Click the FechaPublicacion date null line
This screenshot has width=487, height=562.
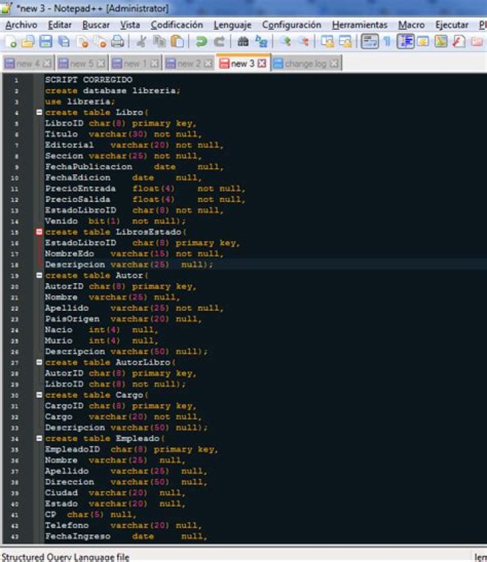[x=134, y=167]
